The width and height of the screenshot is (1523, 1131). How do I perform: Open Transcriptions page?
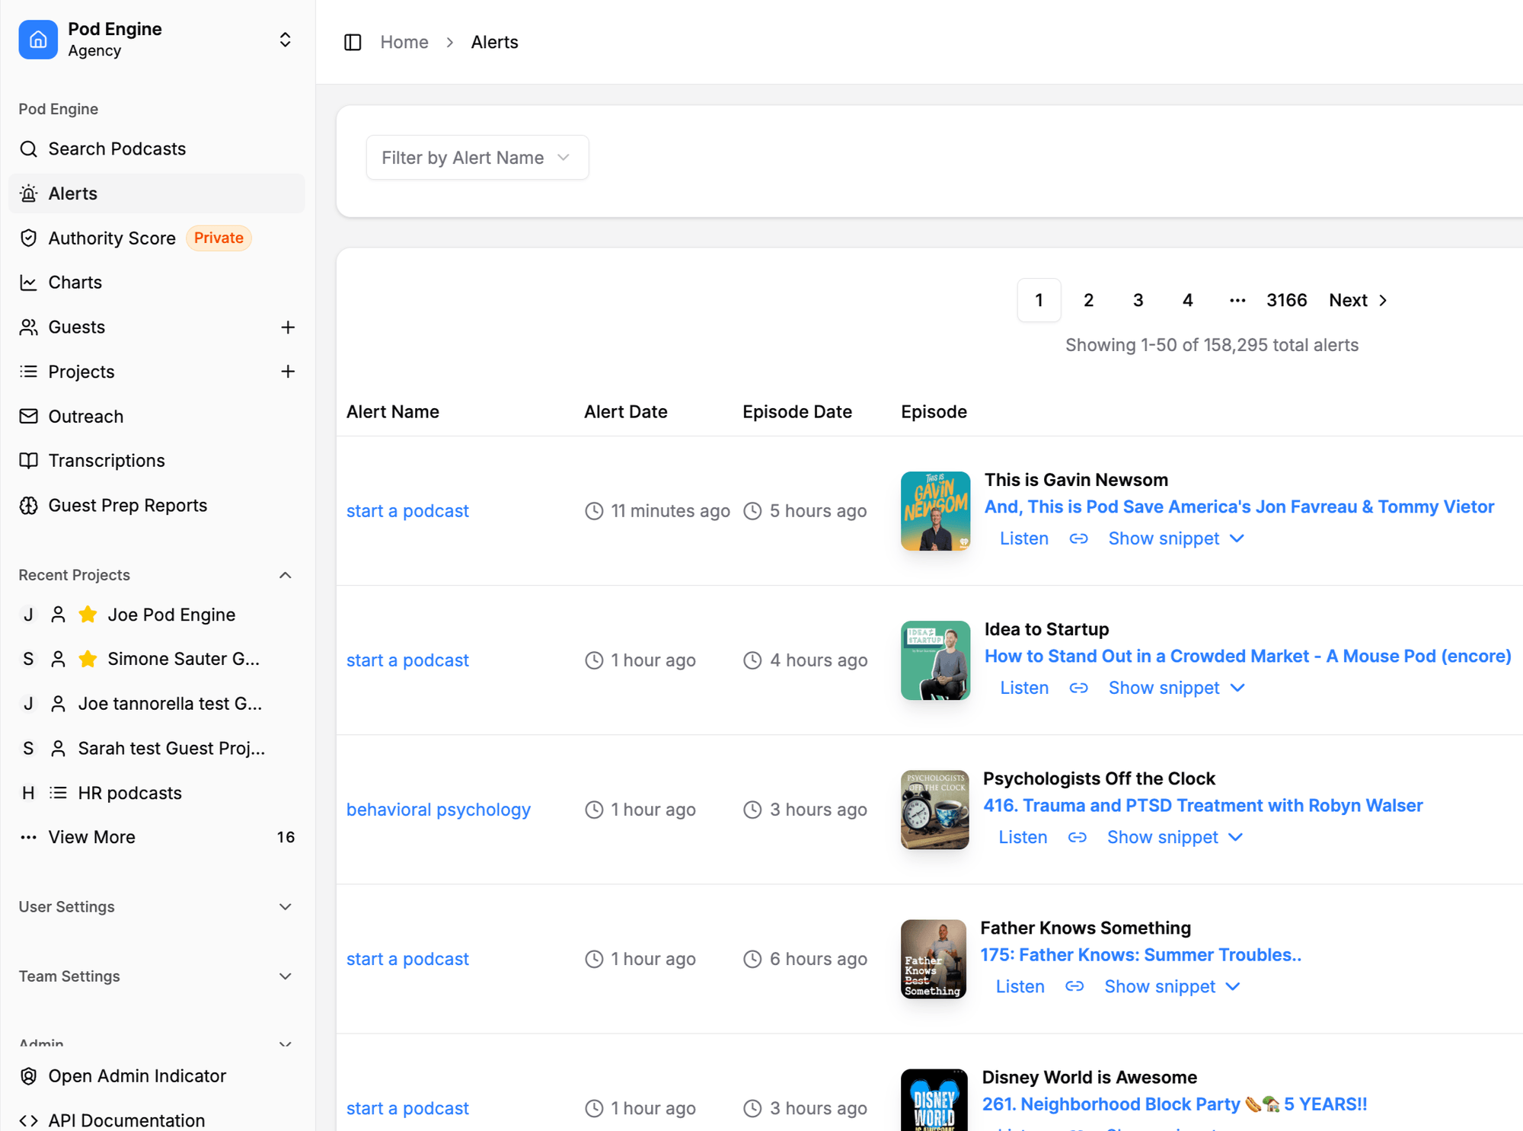pyautogui.click(x=156, y=461)
